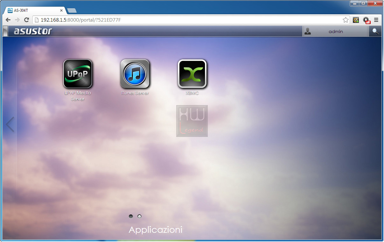The height and width of the screenshot is (242, 384).
Task: Reload the current page
Action: tap(27, 20)
